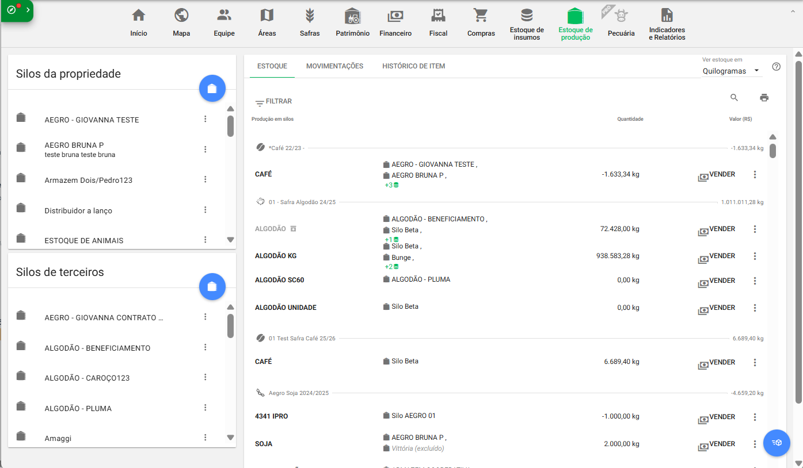This screenshot has height=468, width=803.
Task: Switch to the Movimentações tab
Action: click(x=334, y=66)
